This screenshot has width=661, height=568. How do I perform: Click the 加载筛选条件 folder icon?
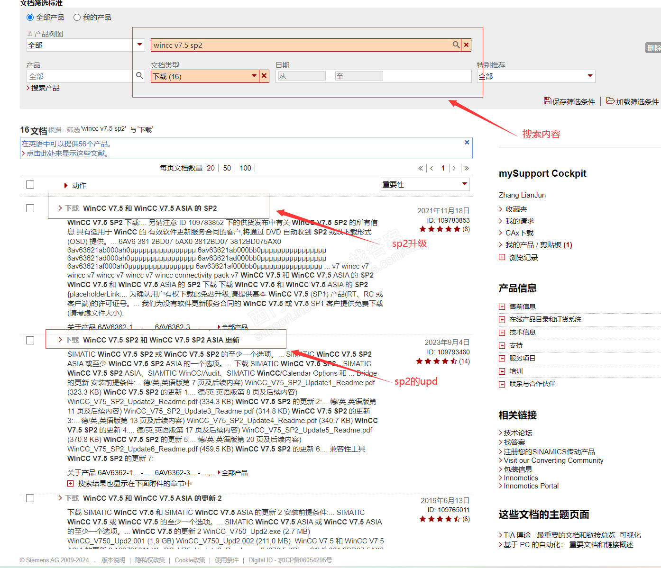610,101
